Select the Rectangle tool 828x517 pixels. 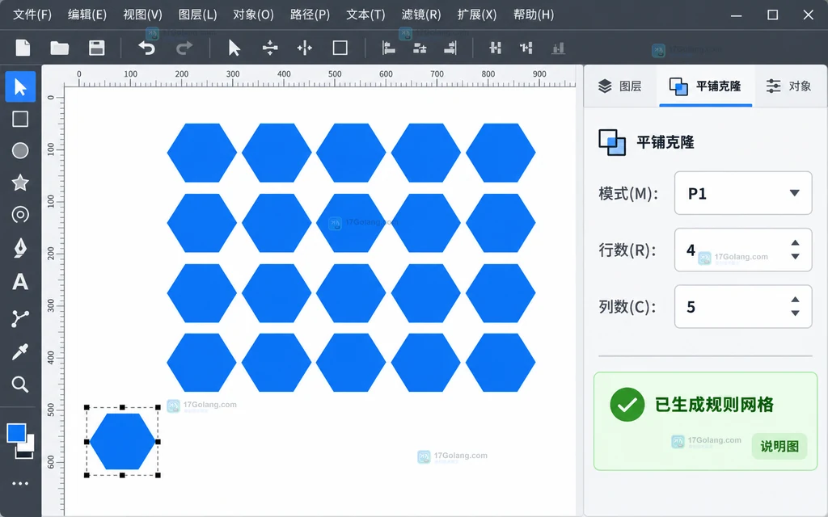pyautogui.click(x=20, y=119)
